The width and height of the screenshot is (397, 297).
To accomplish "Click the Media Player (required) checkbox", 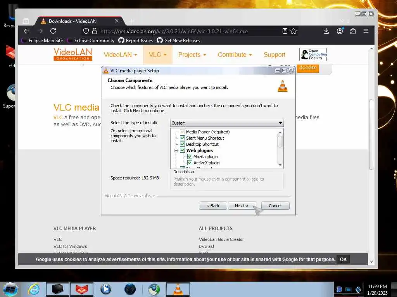I will [182, 132].
